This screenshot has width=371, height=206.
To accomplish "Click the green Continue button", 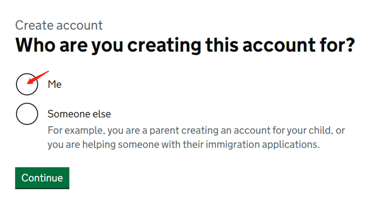I will point(42,178).
